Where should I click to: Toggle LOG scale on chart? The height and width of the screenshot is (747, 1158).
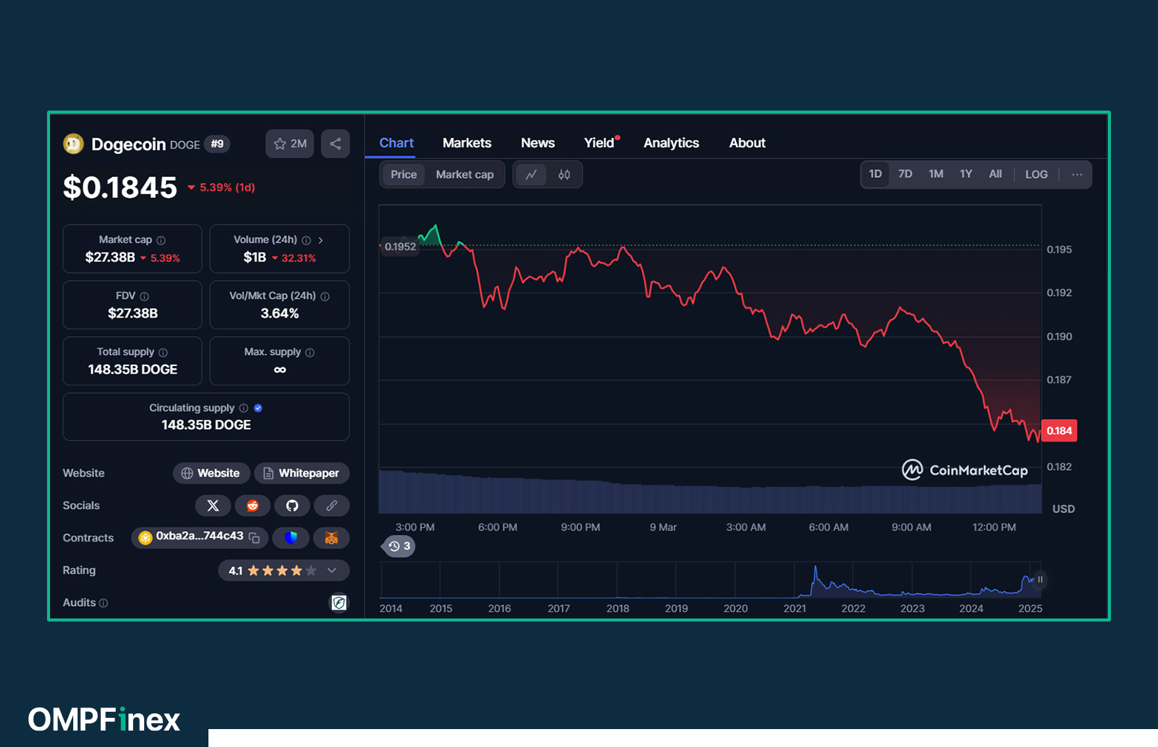coord(1036,174)
